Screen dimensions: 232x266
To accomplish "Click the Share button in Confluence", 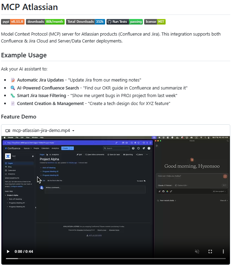I will tap(139, 154).
